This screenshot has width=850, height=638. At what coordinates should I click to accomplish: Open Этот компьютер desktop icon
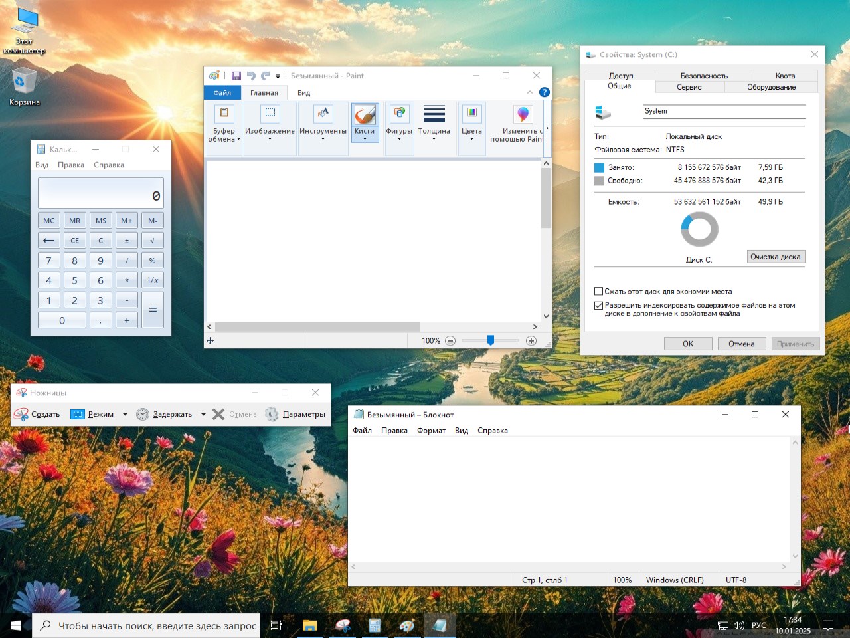coord(25,31)
